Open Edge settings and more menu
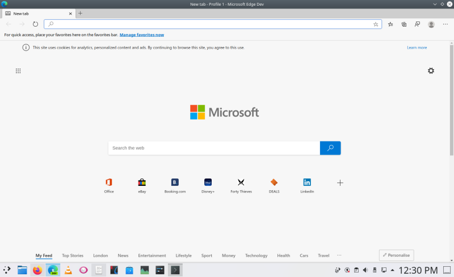 pyautogui.click(x=445, y=24)
